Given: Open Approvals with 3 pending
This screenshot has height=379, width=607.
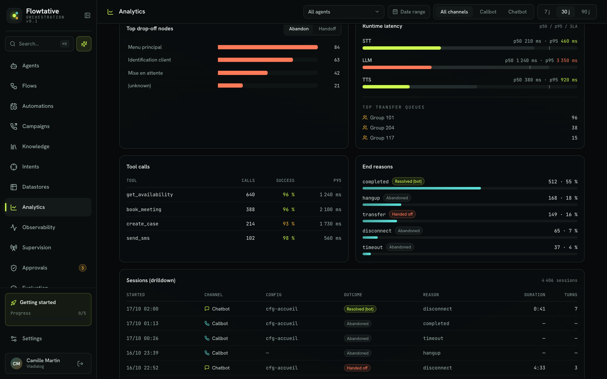Looking at the screenshot, I should coord(48,268).
